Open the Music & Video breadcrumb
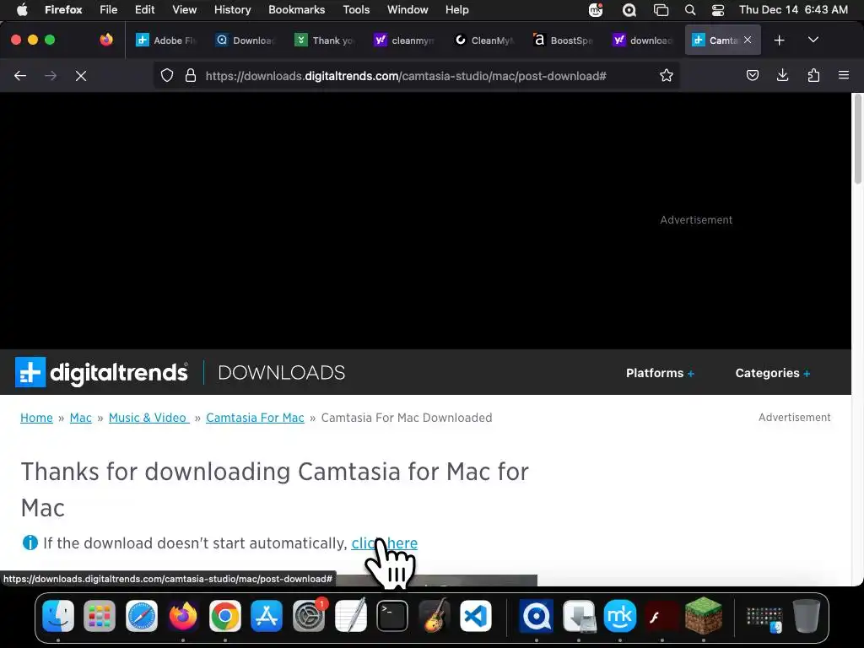864x648 pixels. [148, 418]
